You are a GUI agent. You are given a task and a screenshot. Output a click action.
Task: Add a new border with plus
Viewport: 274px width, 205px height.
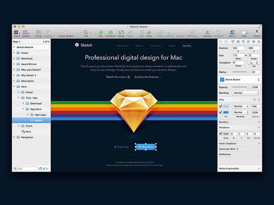click(259, 122)
